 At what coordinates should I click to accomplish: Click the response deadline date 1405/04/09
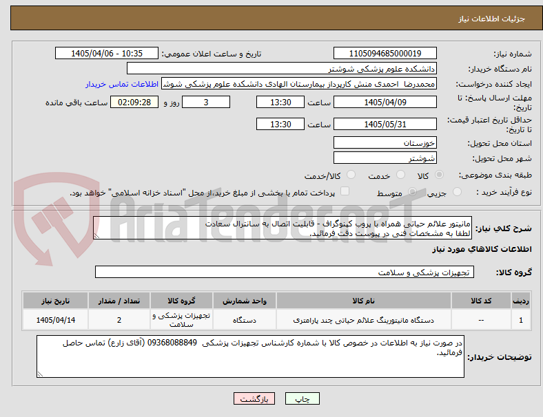385,103
